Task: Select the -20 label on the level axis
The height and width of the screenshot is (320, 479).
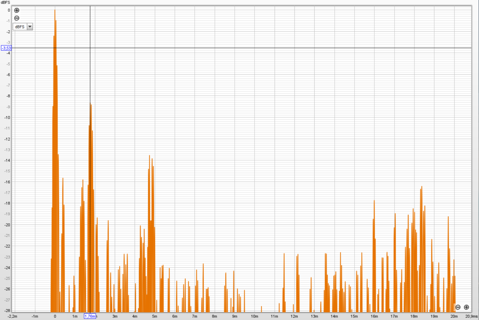Action: click(7, 225)
